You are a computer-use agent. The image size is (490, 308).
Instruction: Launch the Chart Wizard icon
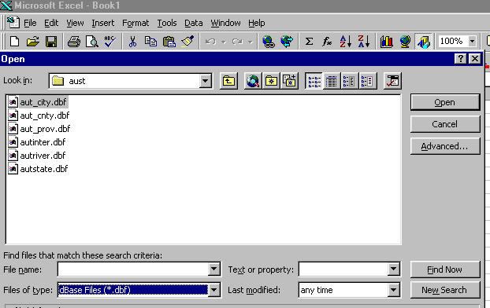[387, 41]
